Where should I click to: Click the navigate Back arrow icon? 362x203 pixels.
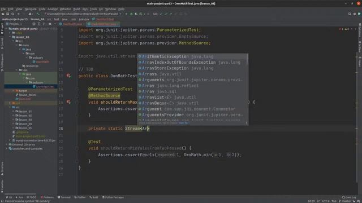[19, 14]
